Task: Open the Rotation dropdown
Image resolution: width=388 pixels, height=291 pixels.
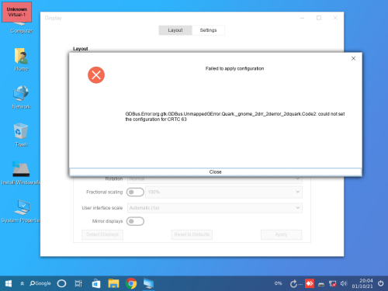Action: pos(215,179)
